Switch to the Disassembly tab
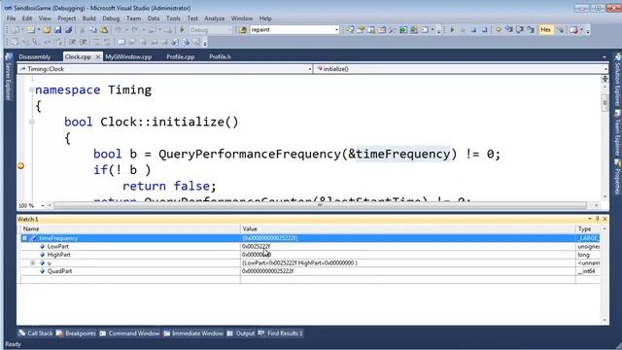This screenshot has height=350, width=622. (x=35, y=56)
